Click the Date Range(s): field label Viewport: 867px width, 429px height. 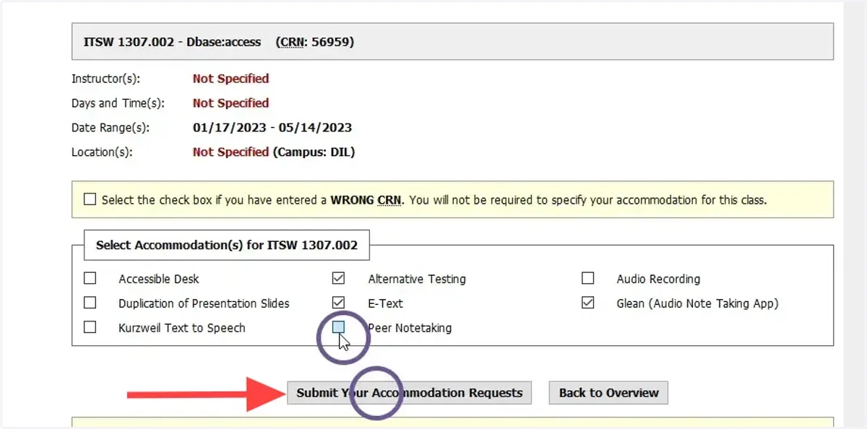pyautogui.click(x=111, y=128)
